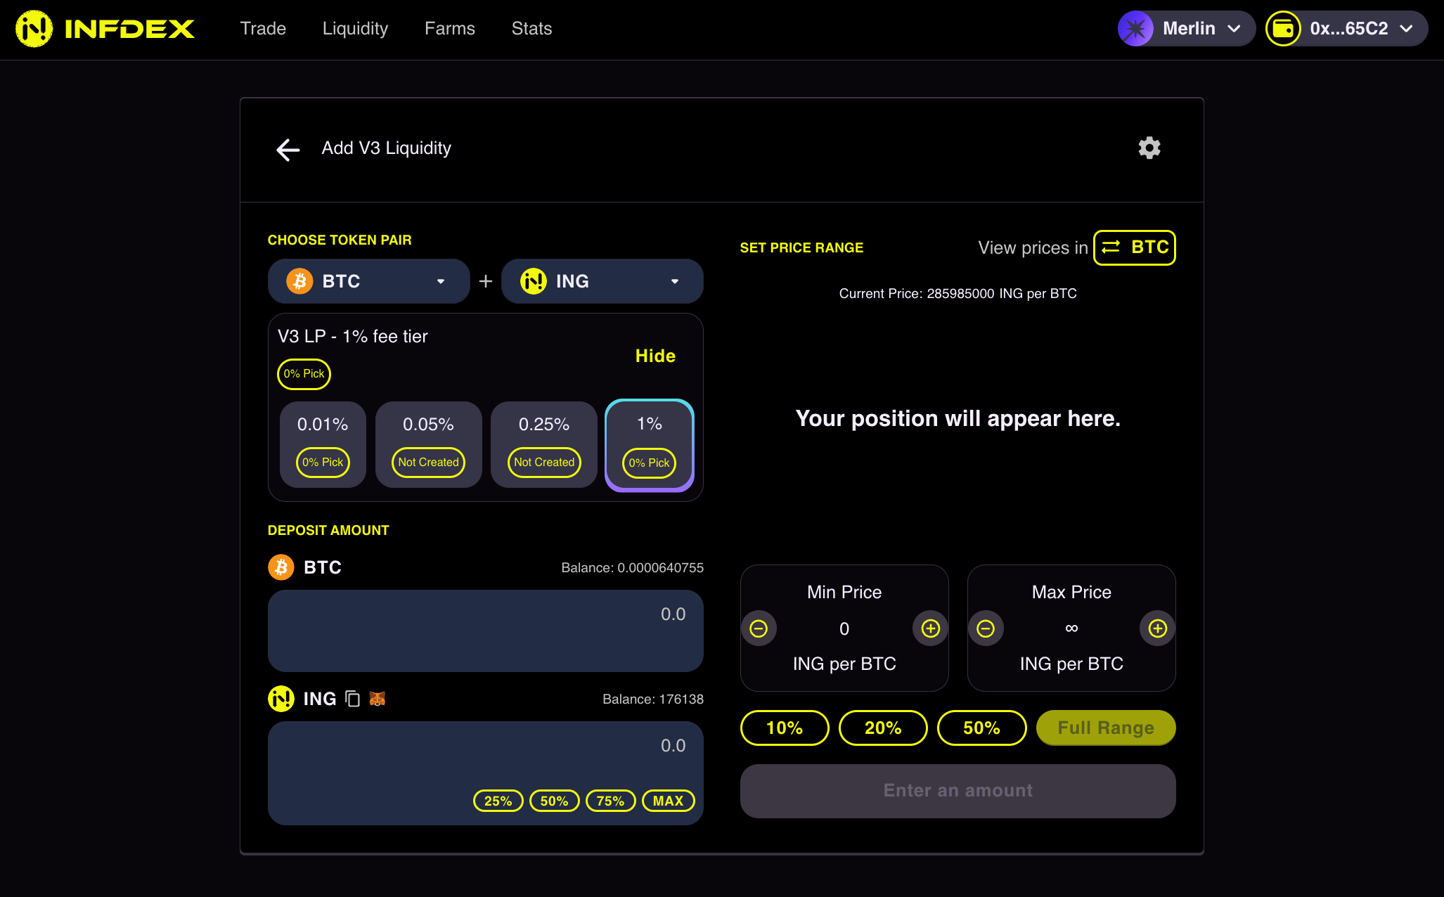
Task: Increase Min Price with plus icon
Action: coord(930,628)
